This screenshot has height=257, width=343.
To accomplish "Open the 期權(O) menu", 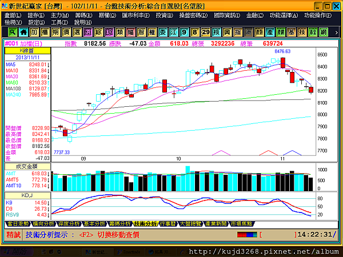I will (x=107, y=15).
